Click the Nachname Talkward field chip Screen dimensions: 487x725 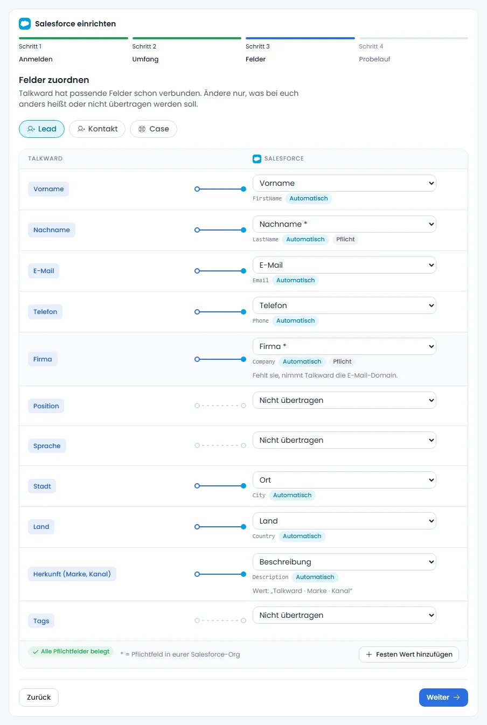tap(52, 230)
